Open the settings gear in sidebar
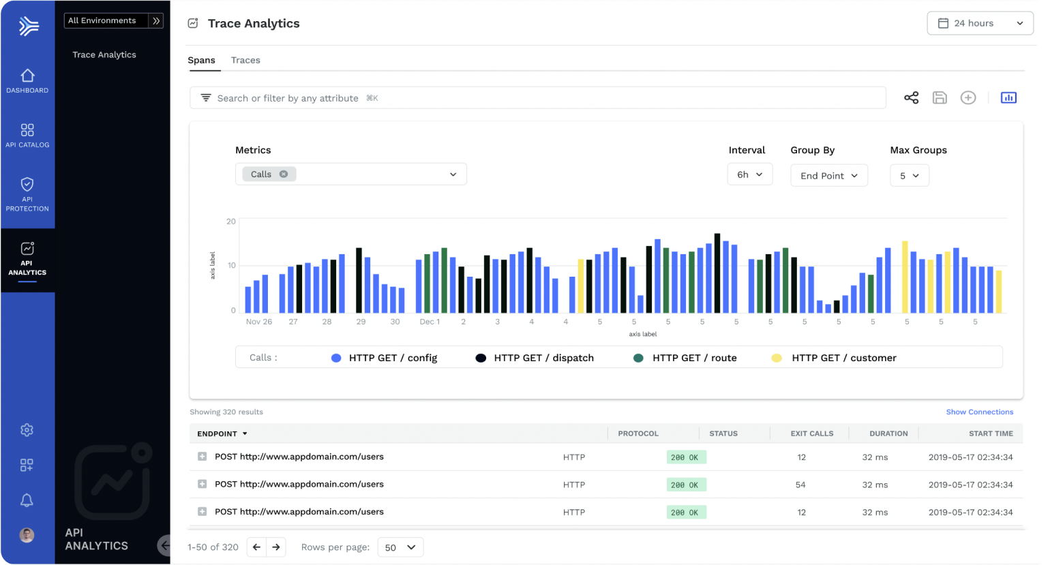The width and height of the screenshot is (1050, 565). [x=27, y=430]
